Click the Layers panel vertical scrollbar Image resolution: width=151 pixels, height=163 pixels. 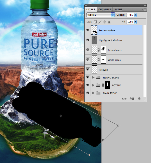144,61
